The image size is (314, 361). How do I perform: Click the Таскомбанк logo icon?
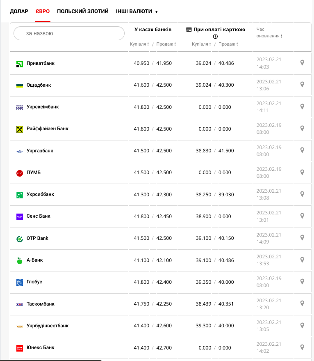[20, 305]
